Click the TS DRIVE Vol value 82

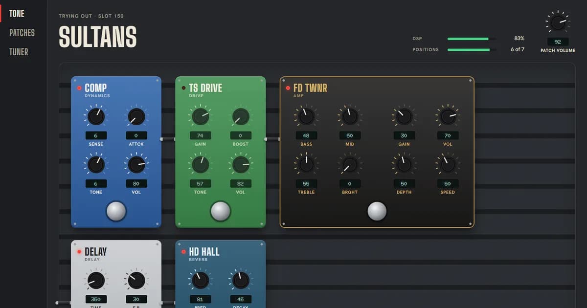tap(241, 183)
